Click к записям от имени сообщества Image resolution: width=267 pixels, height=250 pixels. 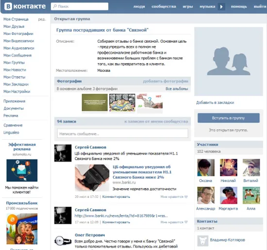tap(156, 121)
